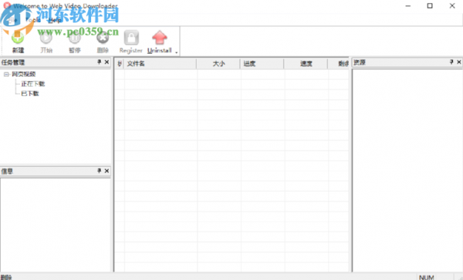Sort by the 文件名 column header

point(161,64)
